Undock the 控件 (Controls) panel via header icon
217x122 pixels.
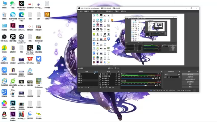point(198,72)
